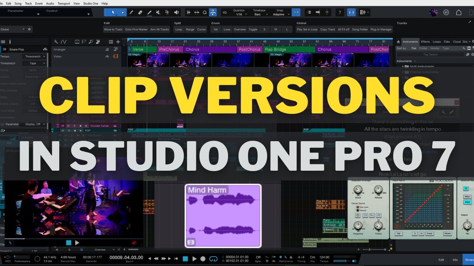Click the browser Tag Search field
The image size is (474, 266).
point(430,54)
